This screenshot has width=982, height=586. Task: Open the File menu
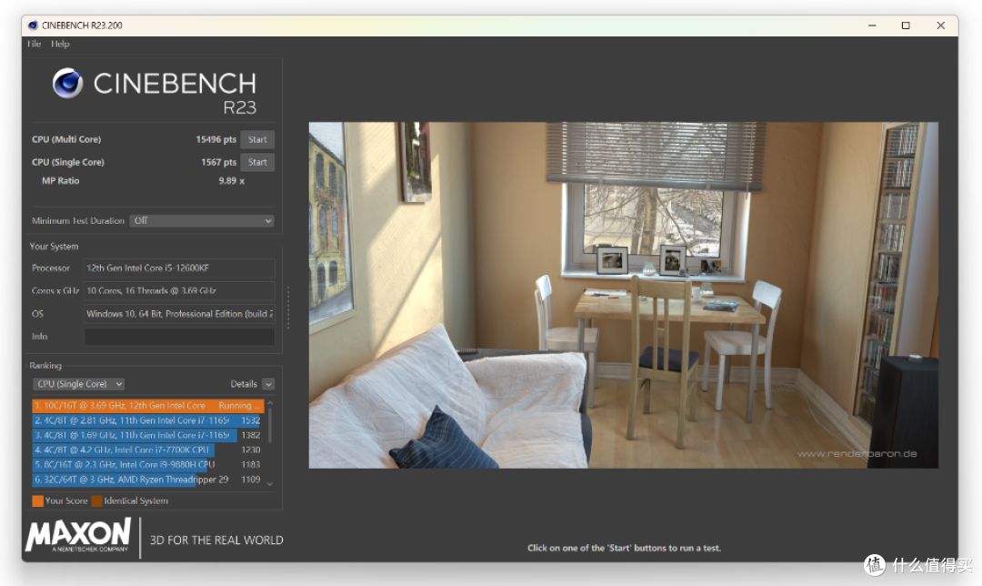point(35,44)
